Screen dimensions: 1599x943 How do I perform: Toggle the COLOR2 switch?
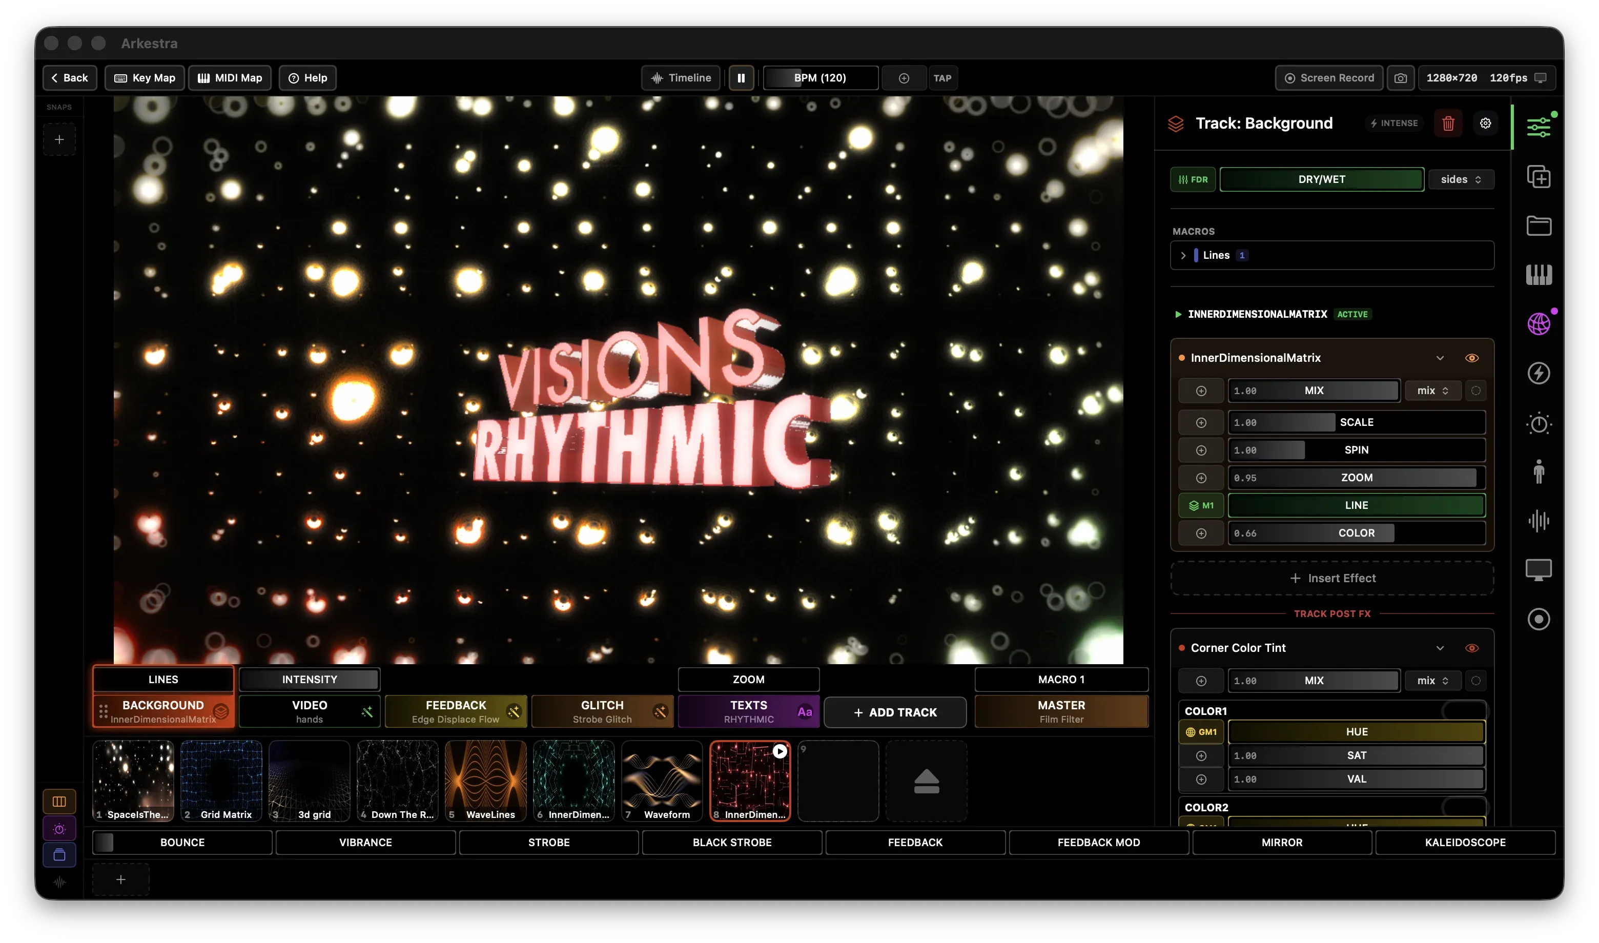tap(1463, 807)
